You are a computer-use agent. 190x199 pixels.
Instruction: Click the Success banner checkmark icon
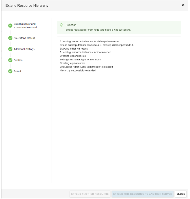(62, 25)
